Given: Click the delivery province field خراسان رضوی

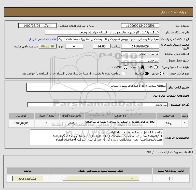Looking at the screenshot, I should [x=140, y=54].
